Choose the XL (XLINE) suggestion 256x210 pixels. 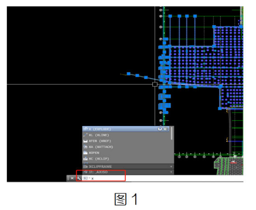click(x=99, y=135)
